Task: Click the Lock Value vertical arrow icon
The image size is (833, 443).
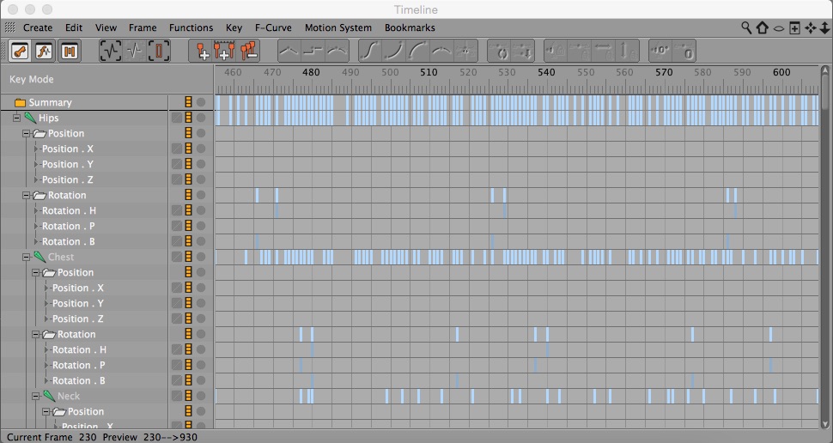Action: point(628,51)
